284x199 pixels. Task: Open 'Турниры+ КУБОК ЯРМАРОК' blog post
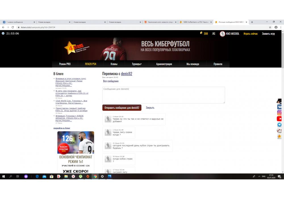(x=69, y=118)
